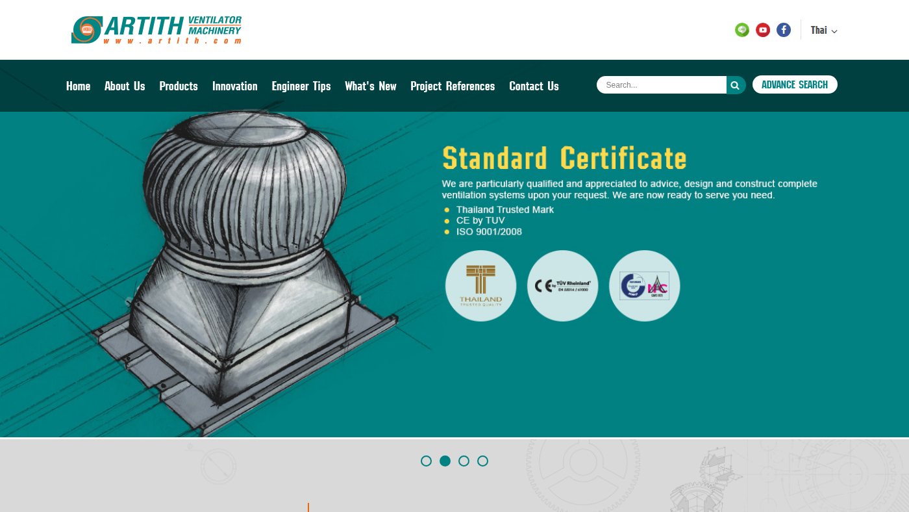The width and height of the screenshot is (909, 512).
Task: Expand the Thai language dropdown
Action: pos(824,31)
